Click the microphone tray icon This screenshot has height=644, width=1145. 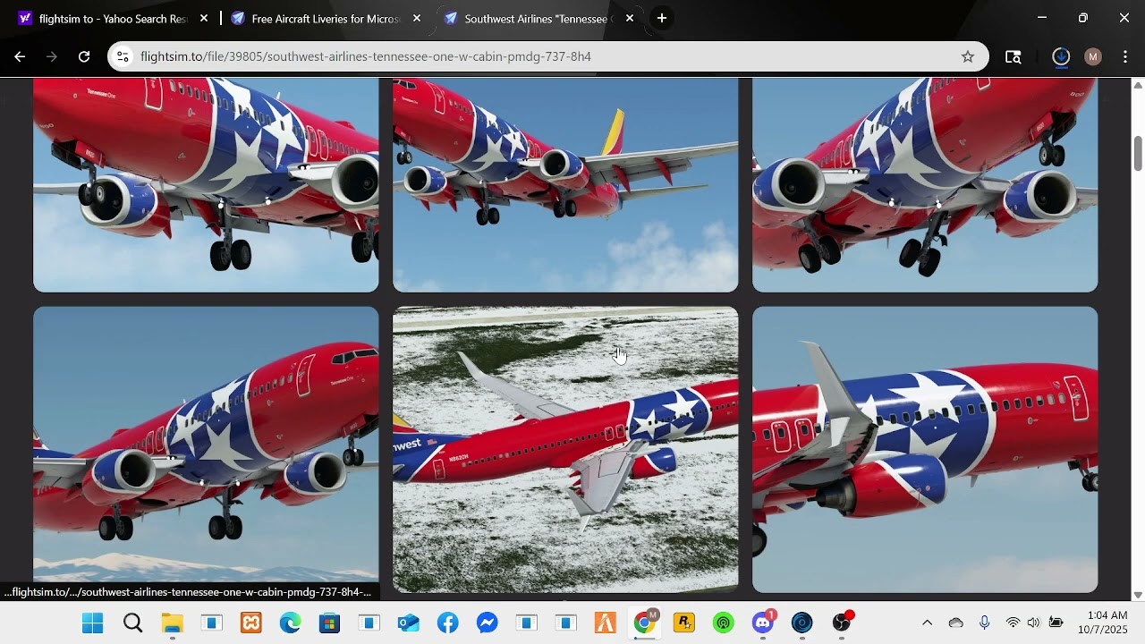[985, 623]
